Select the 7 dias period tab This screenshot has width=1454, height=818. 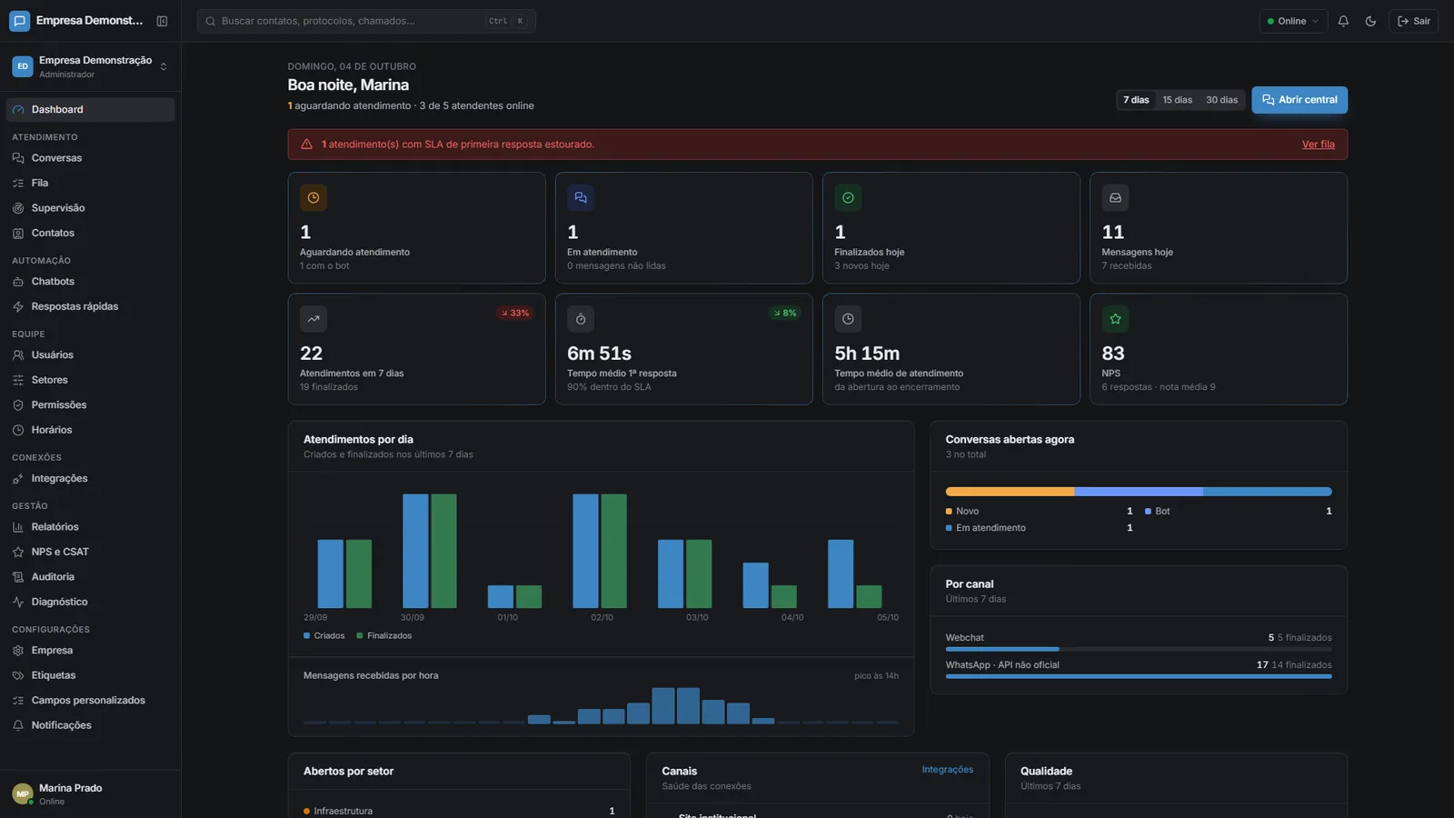[1136, 100]
